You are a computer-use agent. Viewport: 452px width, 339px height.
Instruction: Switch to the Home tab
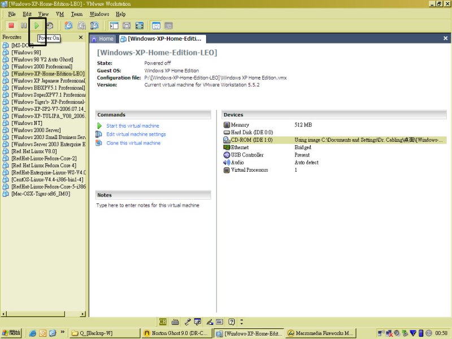(103, 39)
